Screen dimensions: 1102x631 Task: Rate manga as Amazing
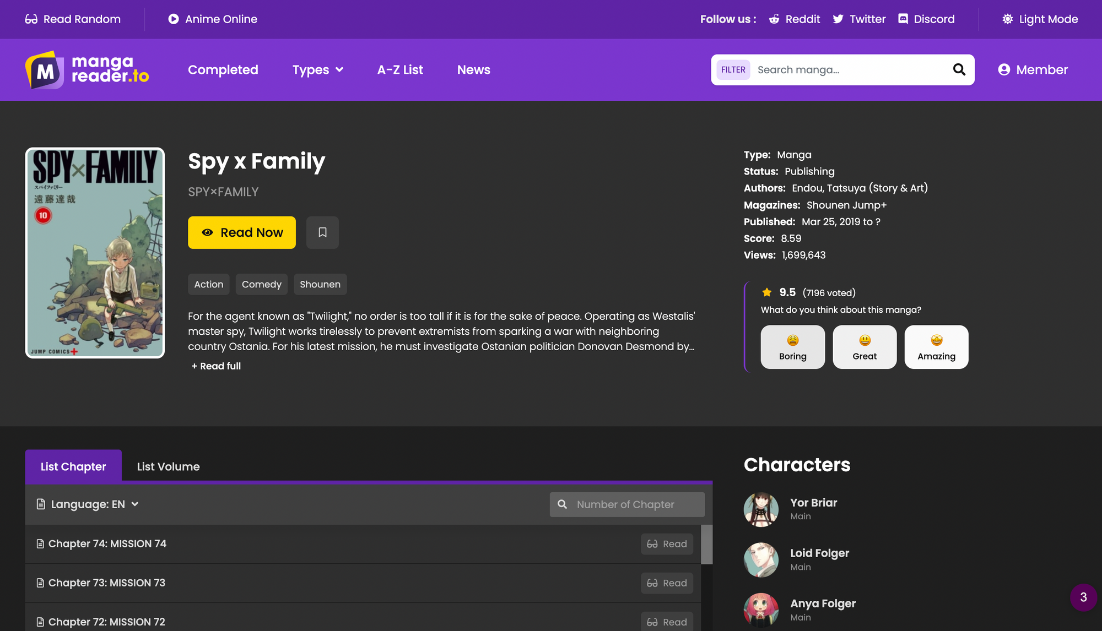[x=936, y=347]
